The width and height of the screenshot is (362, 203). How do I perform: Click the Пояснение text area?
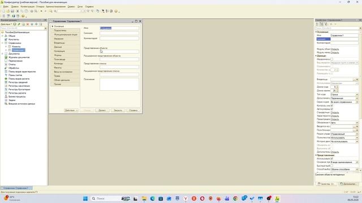click(119, 84)
